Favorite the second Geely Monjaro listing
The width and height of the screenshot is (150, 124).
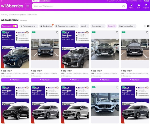(57, 32)
